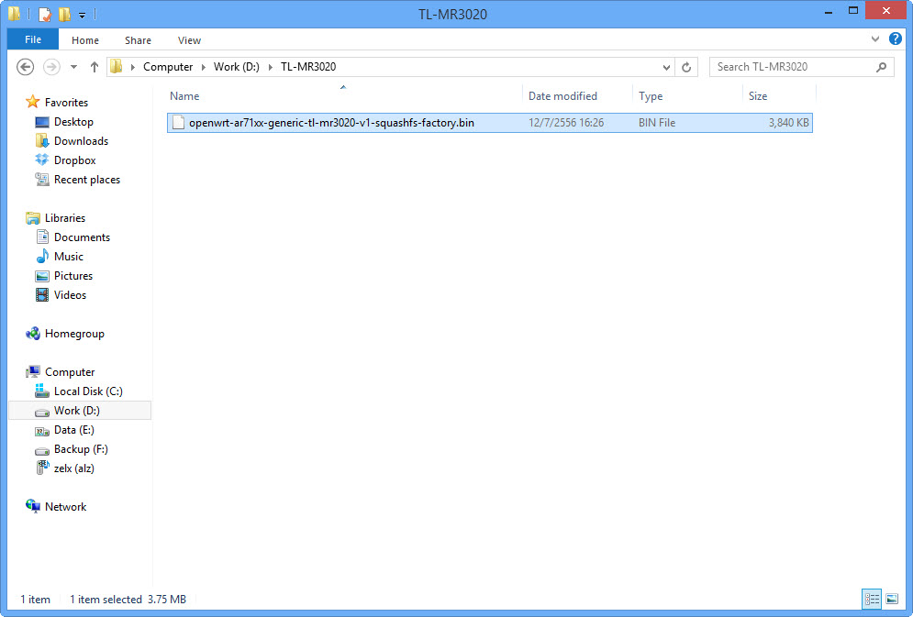Image resolution: width=913 pixels, height=617 pixels.
Task: Click the BIN file's page icon
Action: click(x=178, y=123)
